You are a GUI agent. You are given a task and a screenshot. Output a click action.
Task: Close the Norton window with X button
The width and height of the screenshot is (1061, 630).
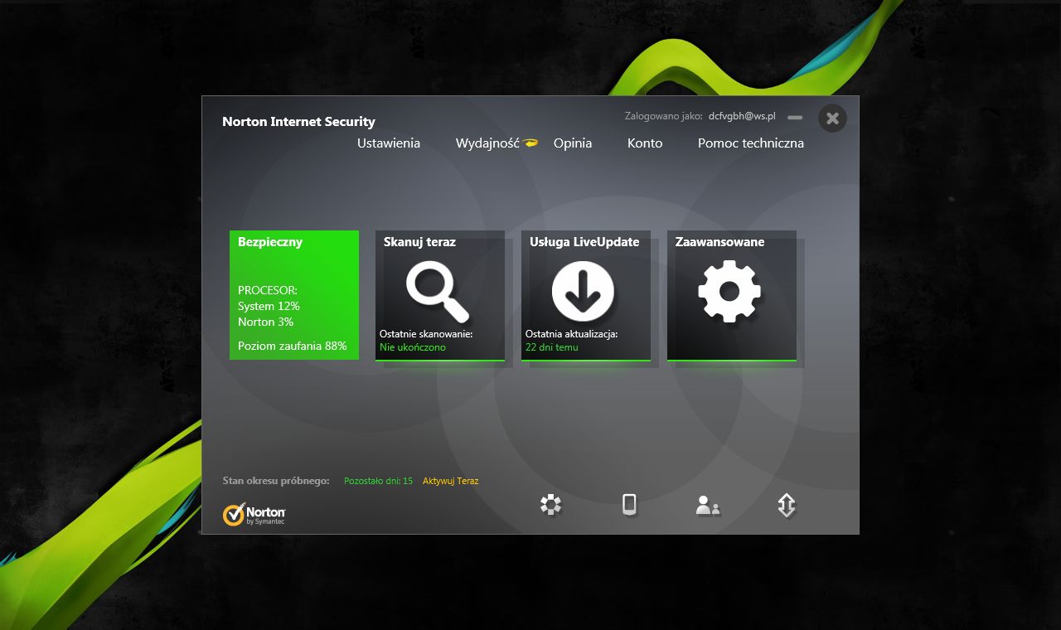pos(832,119)
